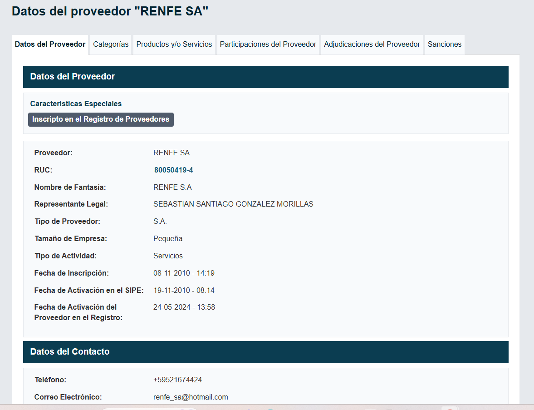534x410 pixels.
Task: Click the Nombre de Fantasía label
Action: click(70, 187)
